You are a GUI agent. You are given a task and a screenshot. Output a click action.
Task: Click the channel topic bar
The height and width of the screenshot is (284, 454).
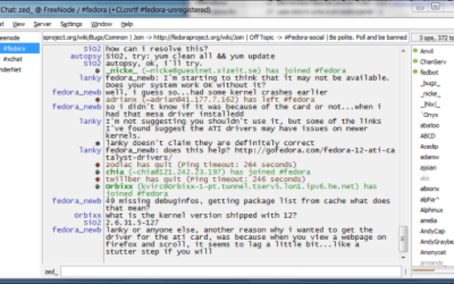pos(226,38)
